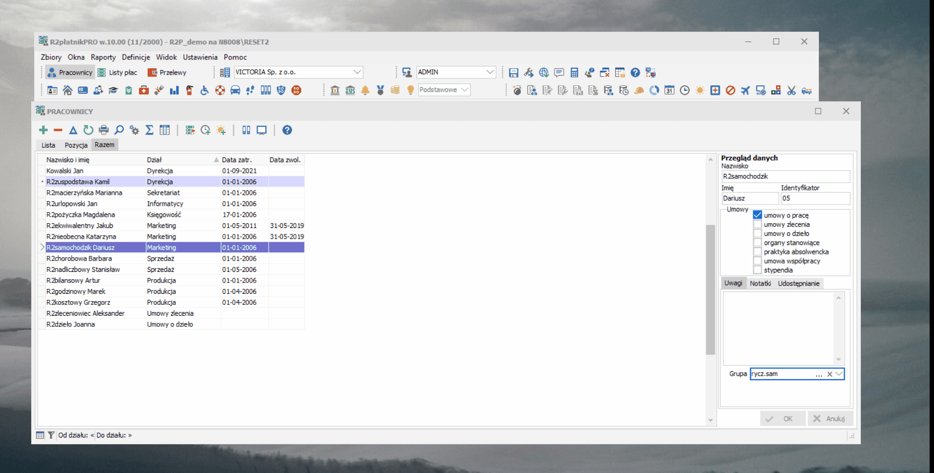Click the employee list vertical scrollbar thumb
This screenshot has height=473, width=934.
coord(710,290)
